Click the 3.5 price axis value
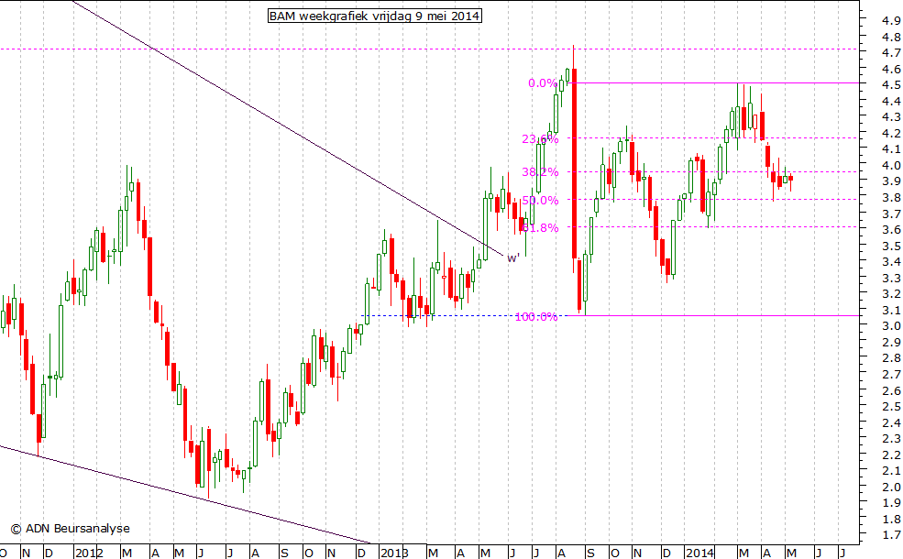903x559 pixels. [x=890, y=246]
